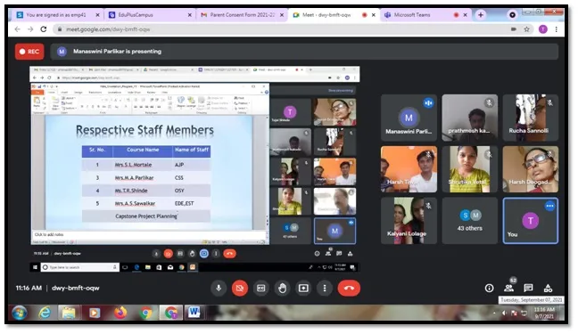This screenshot has width=578, height=334.
Task: Open options dots on You tile
Action: 549,206
